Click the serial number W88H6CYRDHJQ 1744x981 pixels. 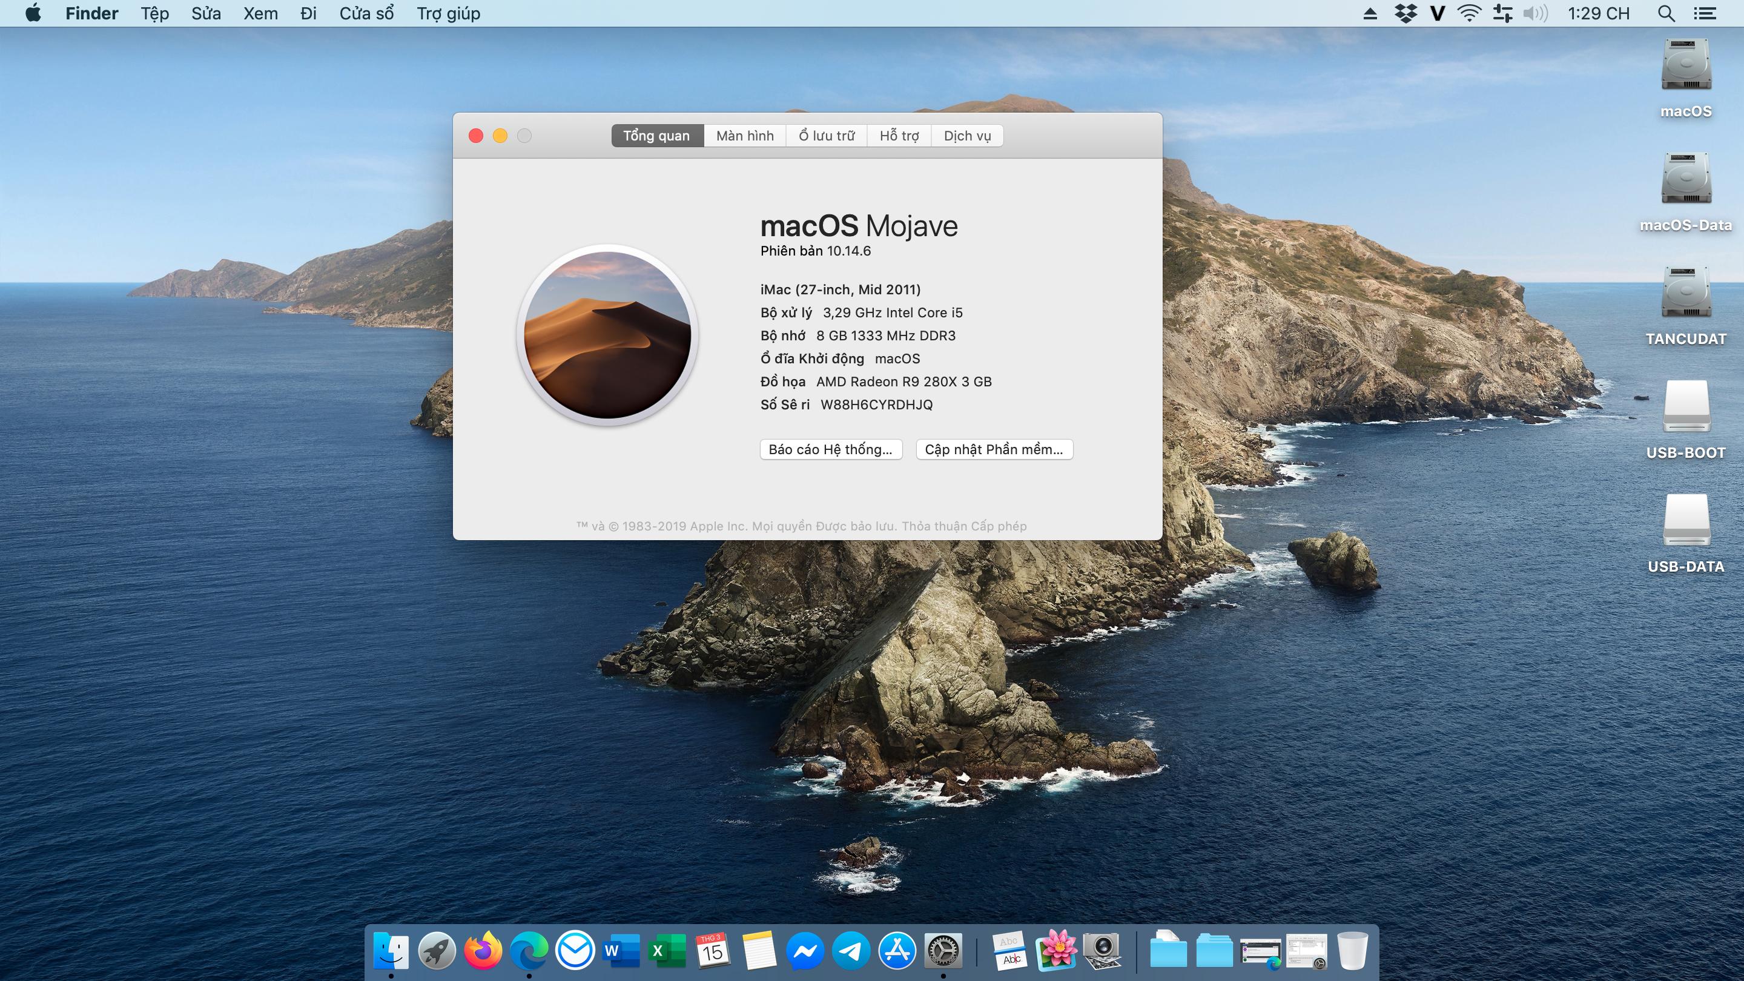tap(876, 404)
